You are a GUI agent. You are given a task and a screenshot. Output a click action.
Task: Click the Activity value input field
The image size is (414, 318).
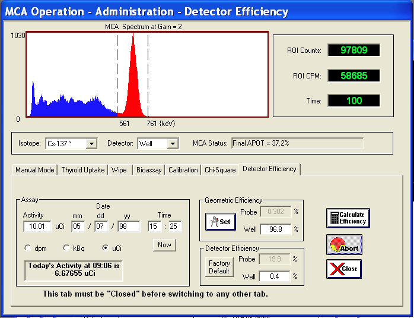[x=37, y=226]
